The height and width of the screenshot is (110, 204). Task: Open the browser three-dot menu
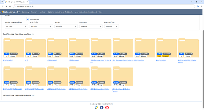pos(201,6)
